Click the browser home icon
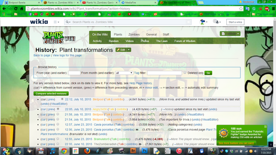276x155 pixels. [x=22, y=9]
